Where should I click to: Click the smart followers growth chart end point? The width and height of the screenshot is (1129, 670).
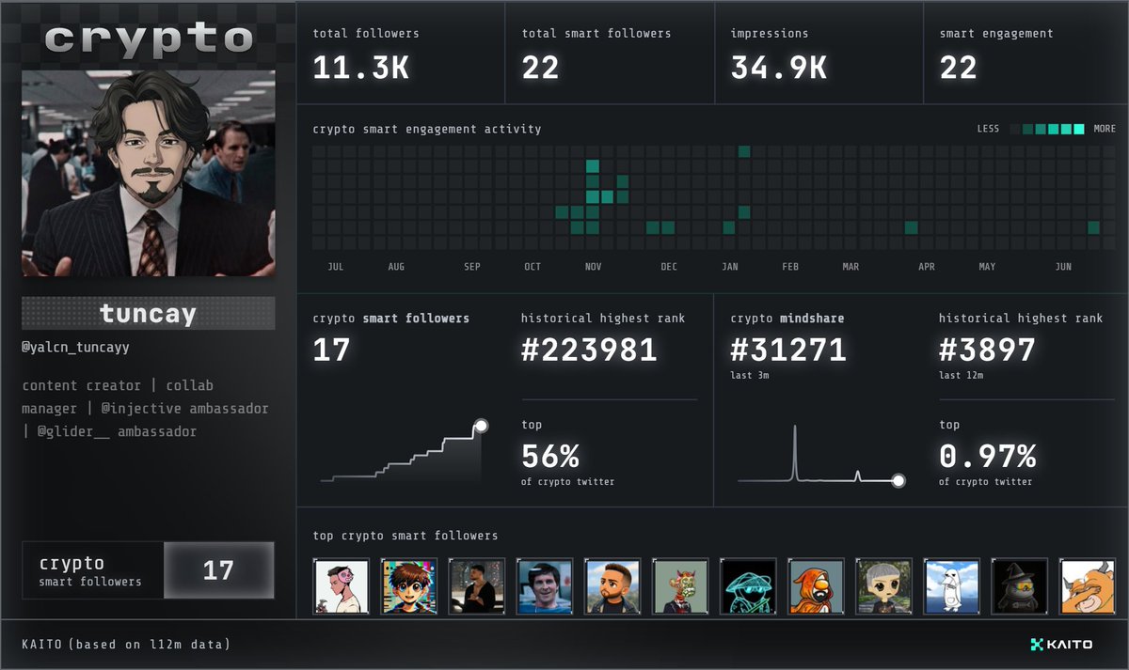coord(481,426)
